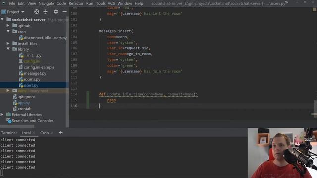Open the Refactor menu
This screenshot has width=317, height=178.
coord(76,3)
